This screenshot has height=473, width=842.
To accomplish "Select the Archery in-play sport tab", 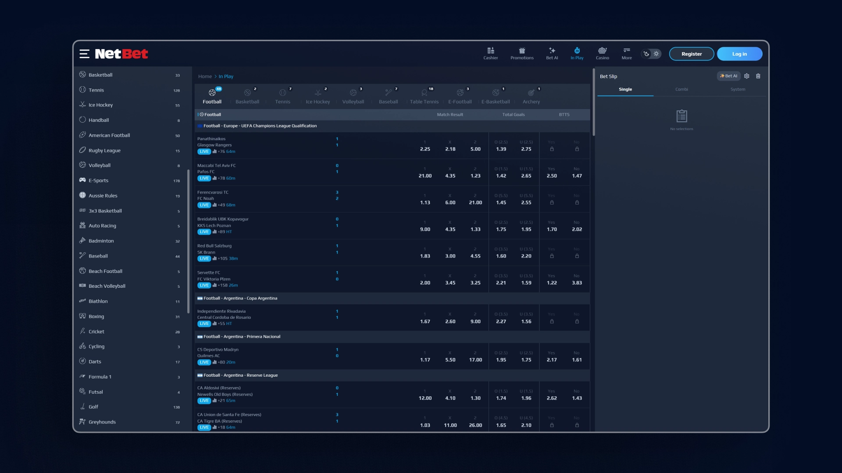I will 531,96.
